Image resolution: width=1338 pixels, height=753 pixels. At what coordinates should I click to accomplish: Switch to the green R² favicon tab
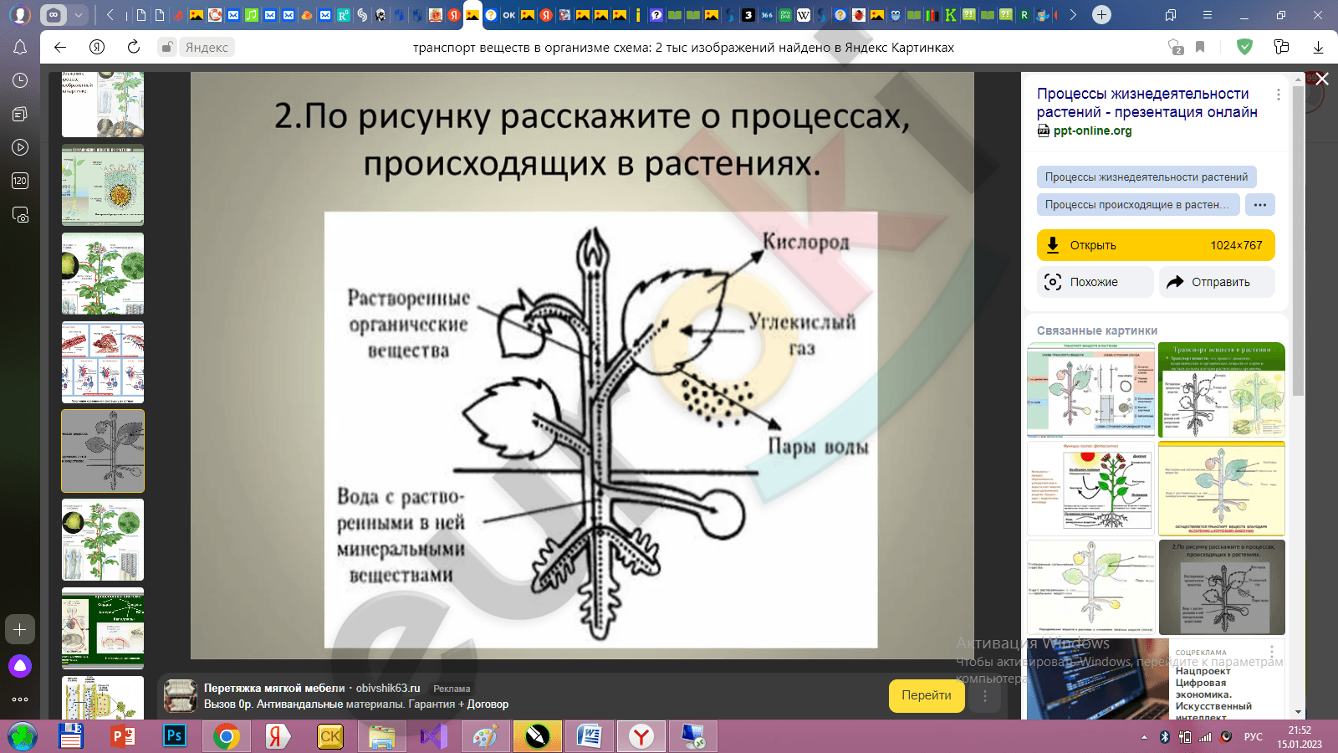[x=344, y=15]
